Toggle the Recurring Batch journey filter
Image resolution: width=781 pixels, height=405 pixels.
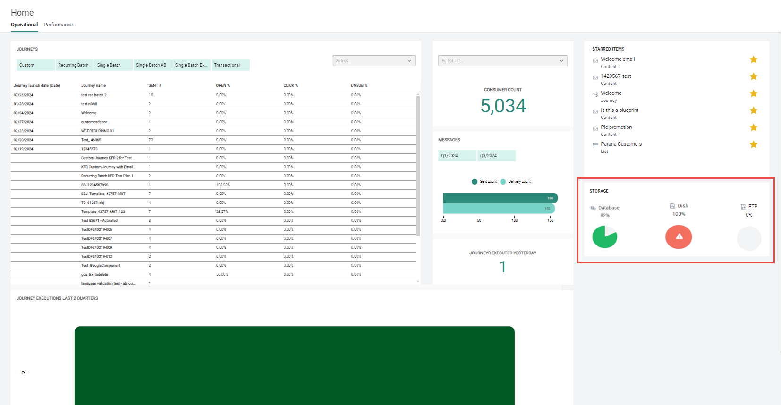[x=74, y=65]
